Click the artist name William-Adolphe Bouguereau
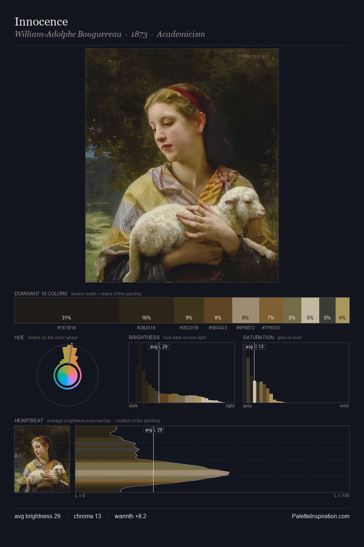The width and height of the screenshot is (364, 547). click(68, 34)
